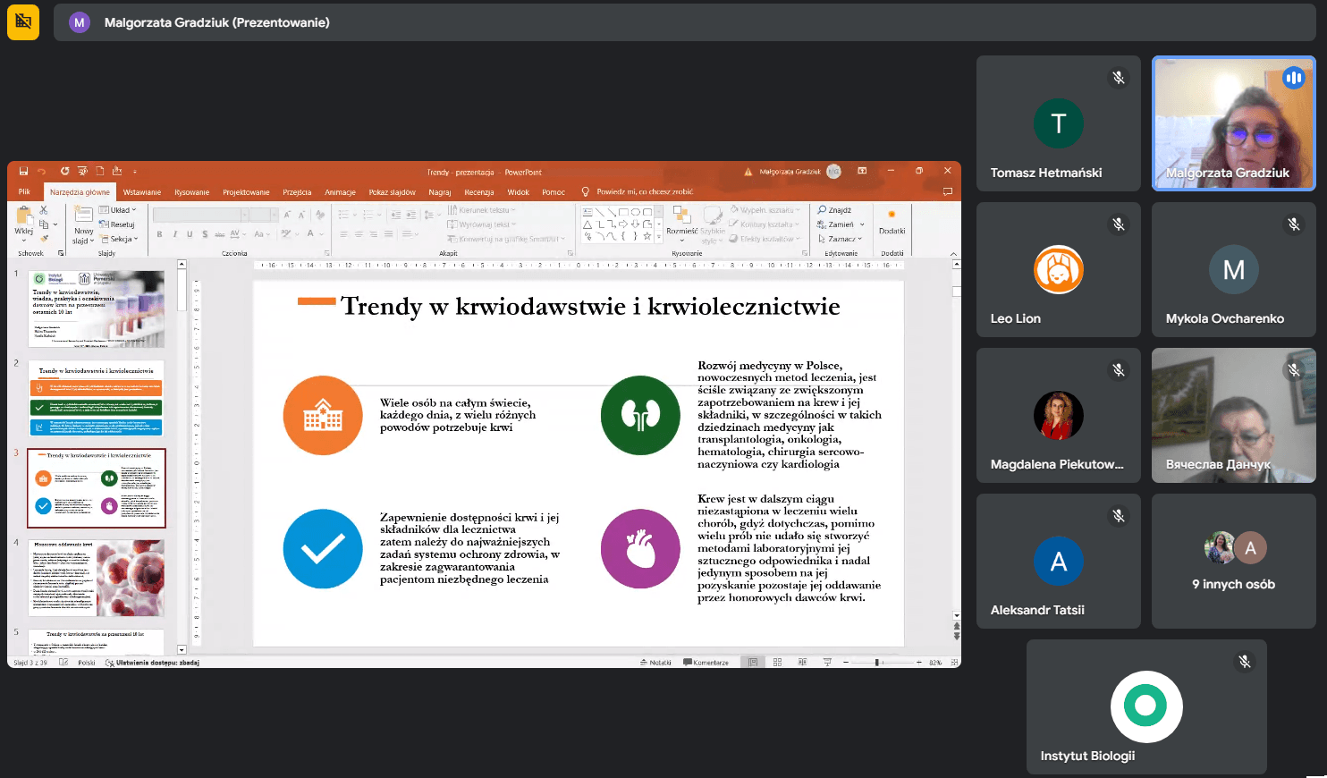Image resolution: width=1327 pixels, height=778 pixels.
Task: Switch to the Widok tab
Action: (x=519, y=191)
